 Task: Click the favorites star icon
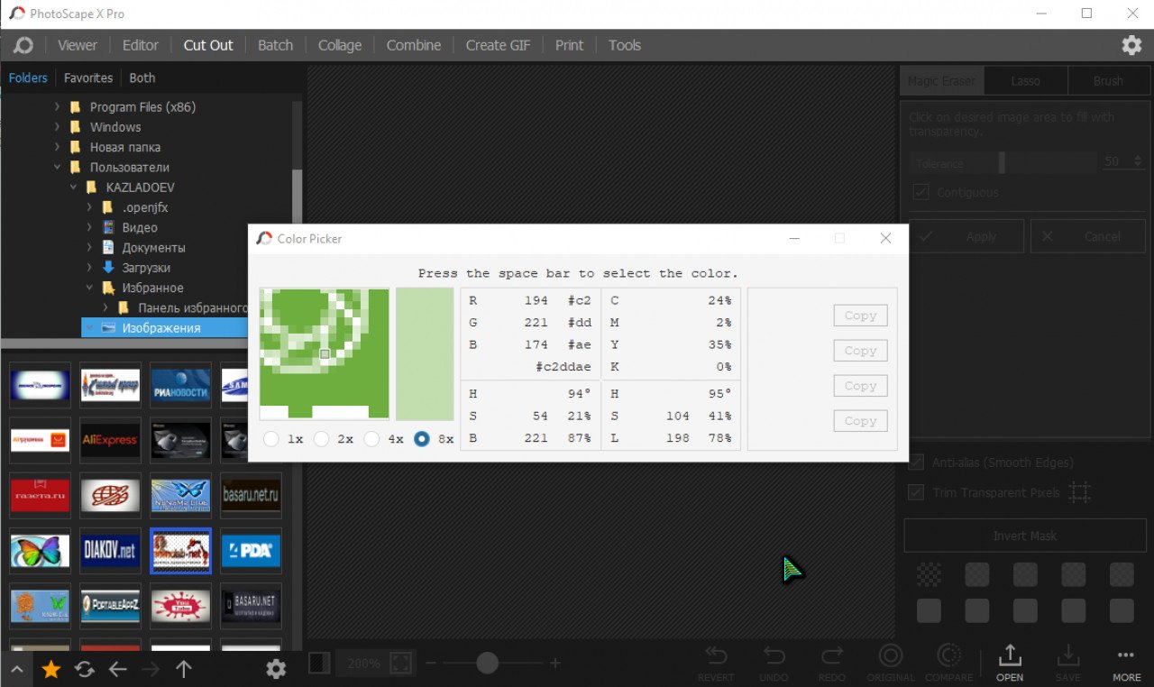[51, 669]
